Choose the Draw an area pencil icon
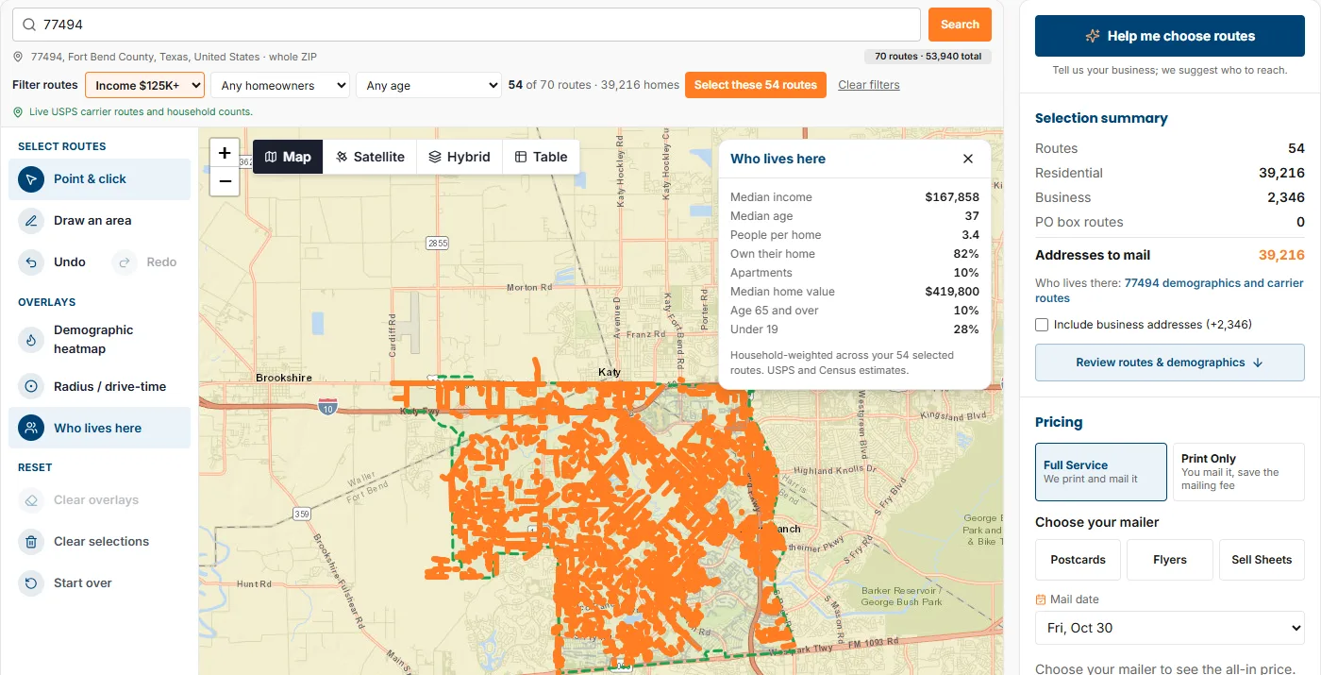The width and height of the screenshot is (1321, 675). [x=31, y=221]
